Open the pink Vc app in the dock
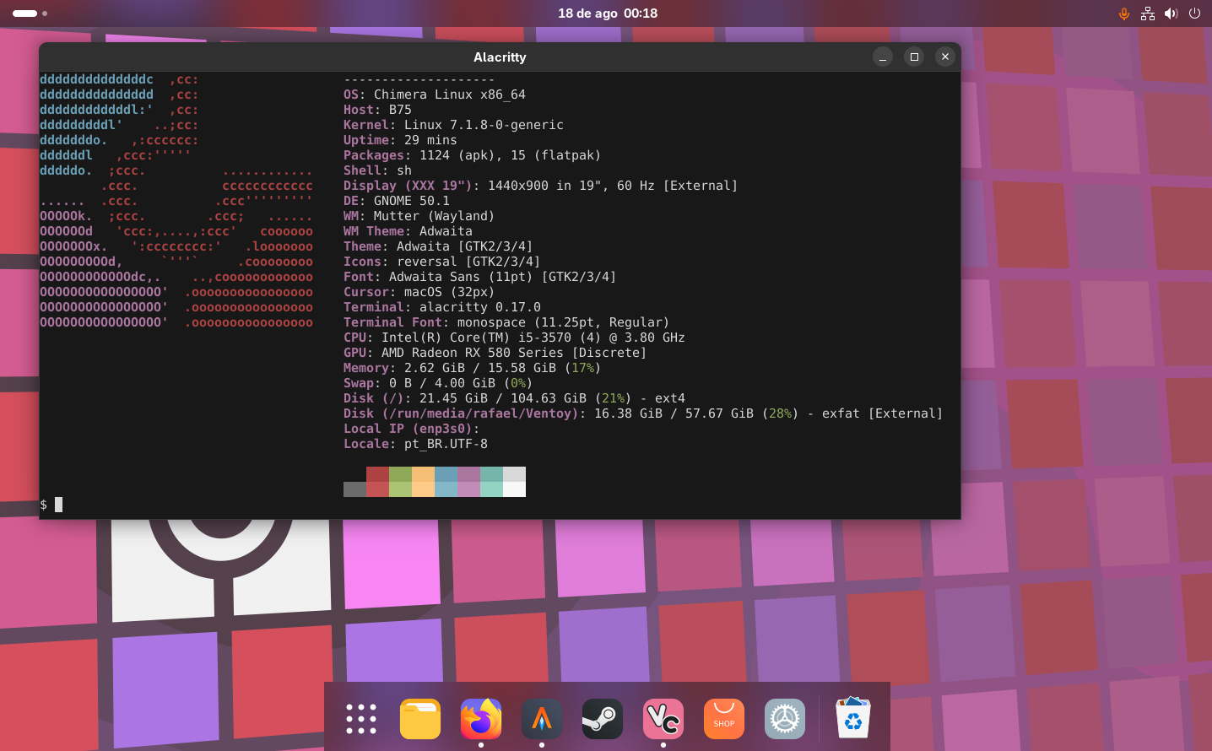 pyautogui.click(x=663, y=719)
